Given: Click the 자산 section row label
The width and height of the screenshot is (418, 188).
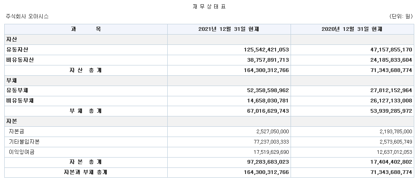Looking at the screenshot, I should 12,39.
